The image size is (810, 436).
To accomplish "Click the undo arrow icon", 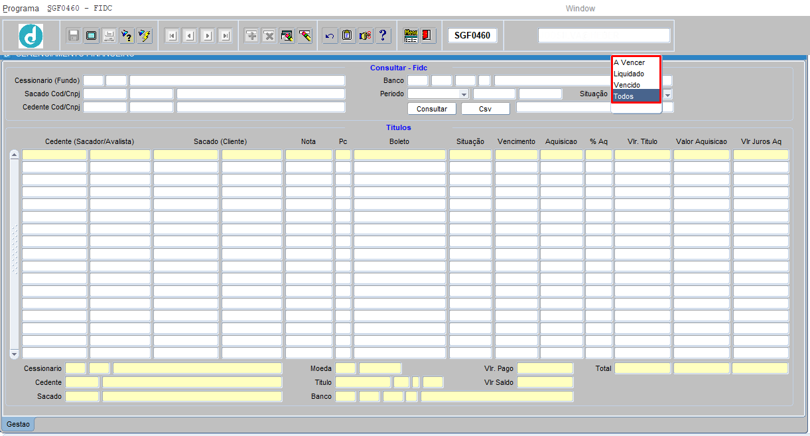I will click(x=330, y=36).
